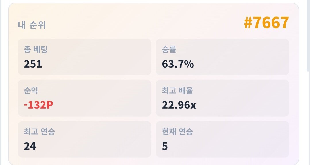Open the 총 베팅 stat tile
Viewport: 310px width, 165px height.
(x=84, y=57)
